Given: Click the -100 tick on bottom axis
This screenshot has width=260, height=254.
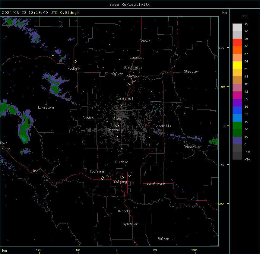Looking at the screenshot, I should pyautogui.click(x=38, y=250).
